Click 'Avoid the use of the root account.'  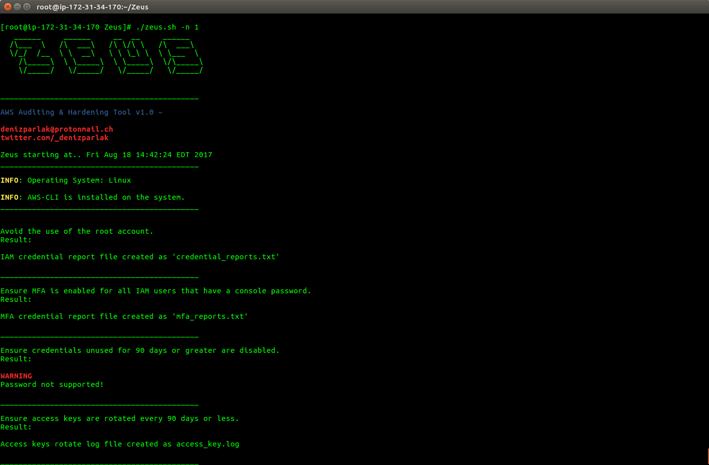(77, 231)
